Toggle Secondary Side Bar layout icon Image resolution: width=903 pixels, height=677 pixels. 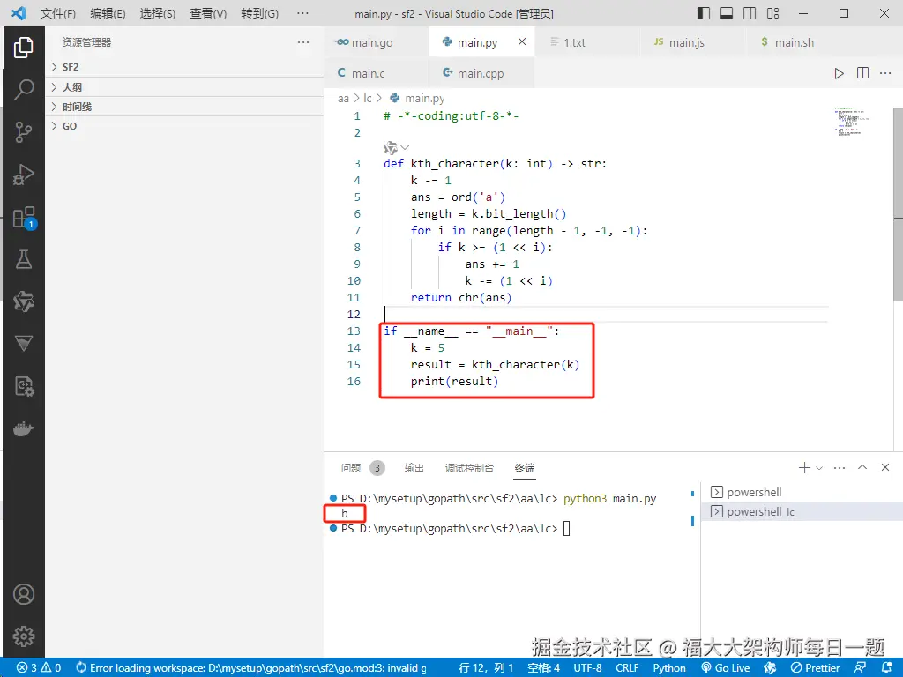pyautogui.click(x=750, y=13)
